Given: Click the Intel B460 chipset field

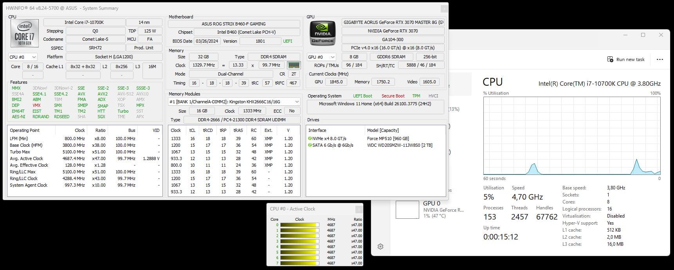Looking at the screenshot, I should click(247, 32).
